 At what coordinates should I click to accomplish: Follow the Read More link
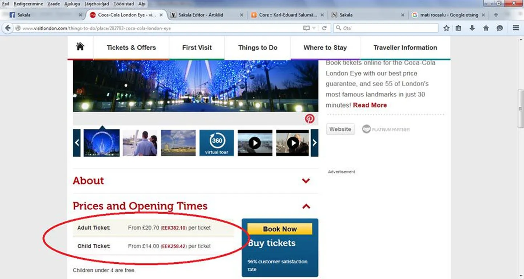pyautogui.click(x=370, y=105)
